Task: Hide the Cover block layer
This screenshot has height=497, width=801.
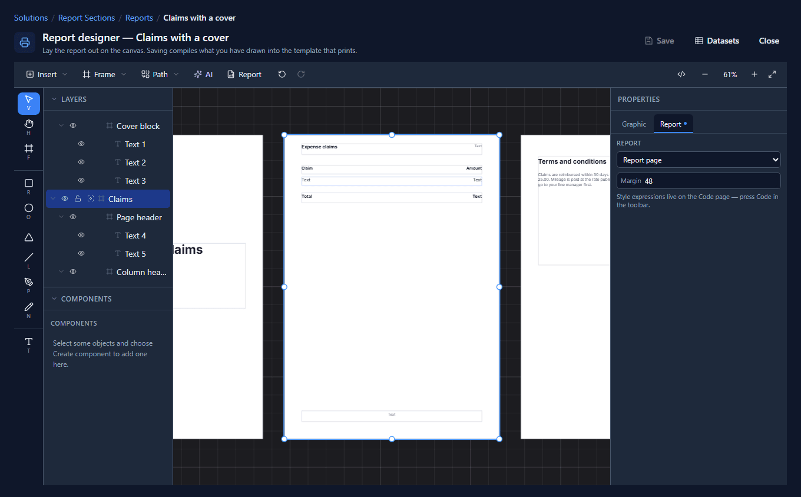Action: pyautogui.click(x=73, y=126)
